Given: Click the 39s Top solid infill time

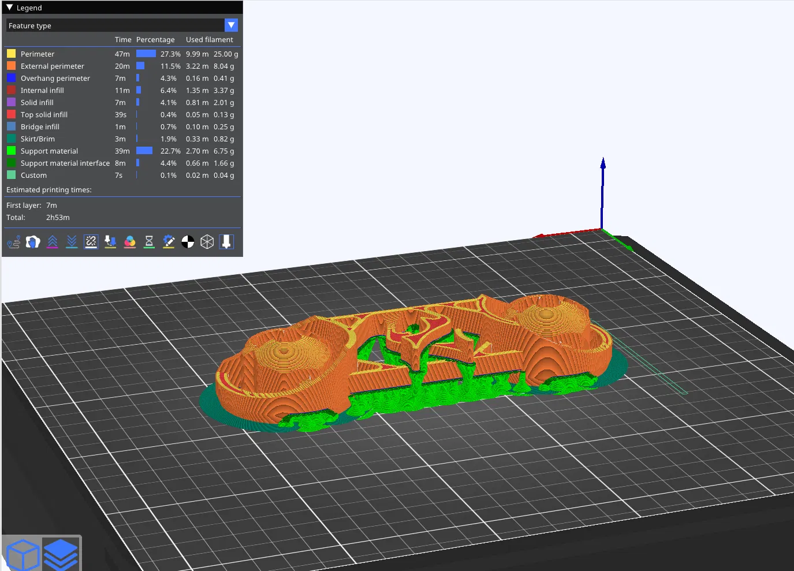Looking at the screenshot, I should 121,115.
